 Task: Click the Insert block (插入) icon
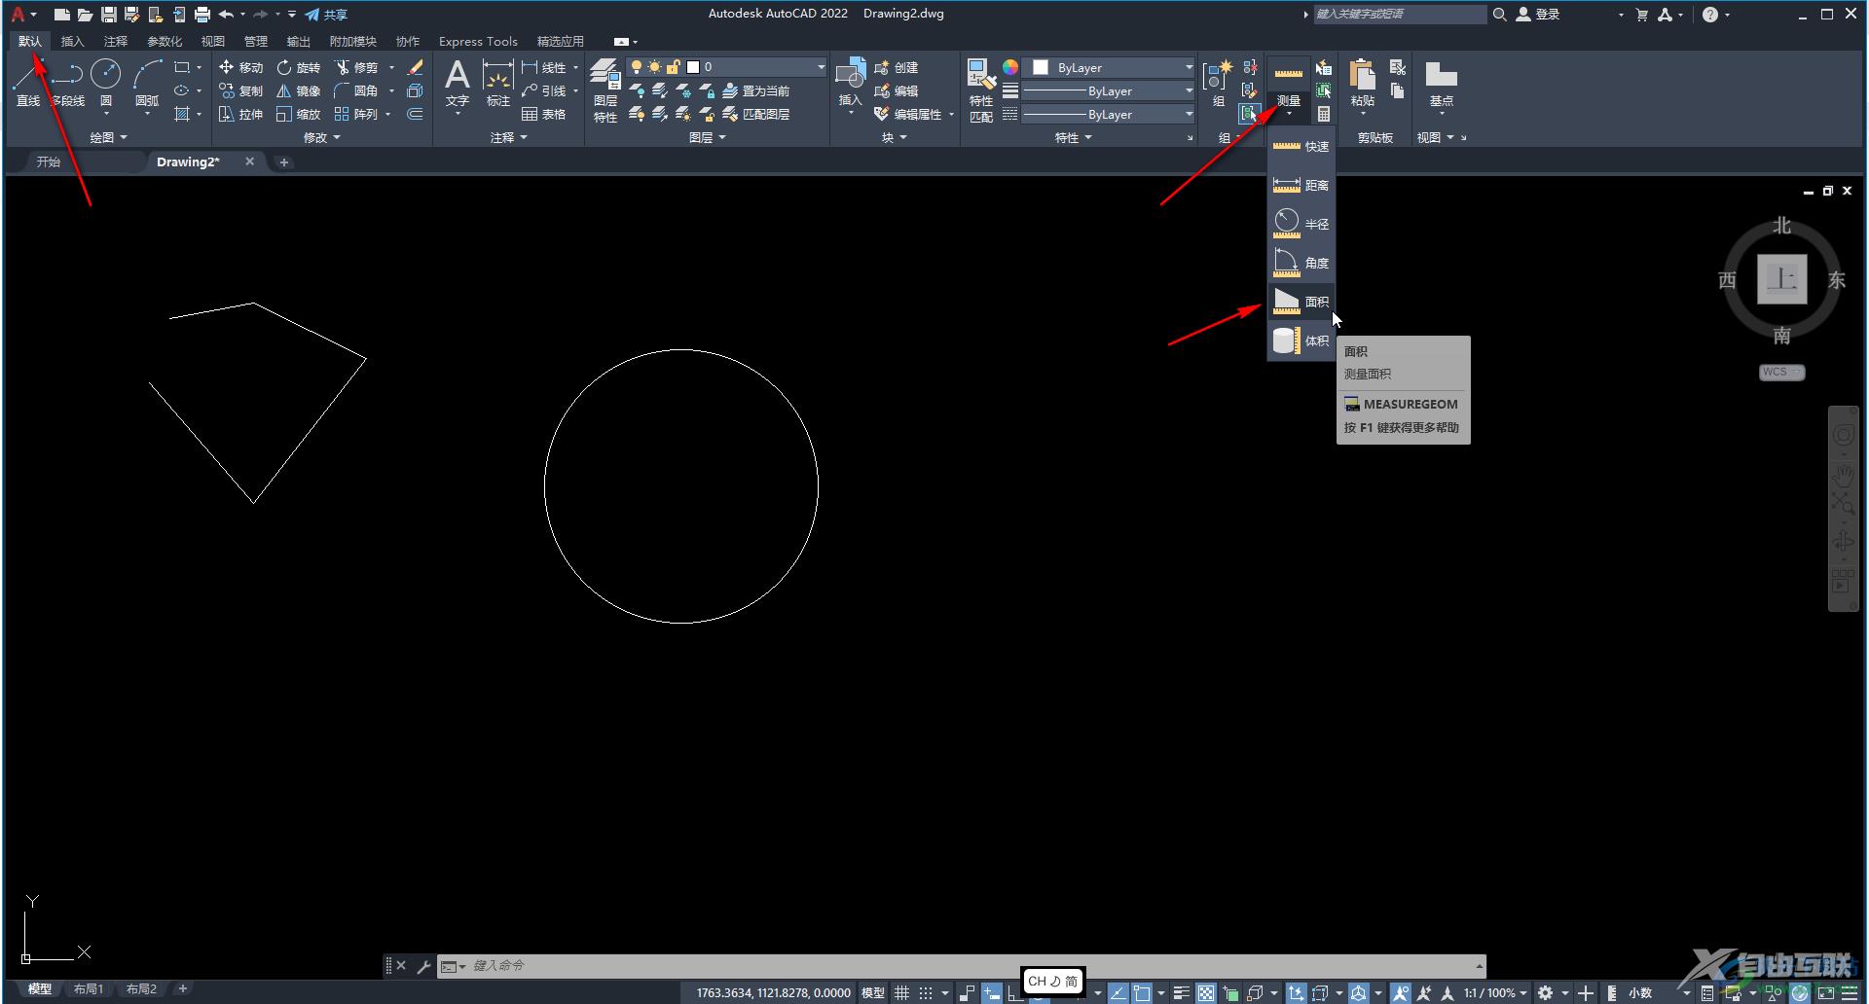click(851, 82)
